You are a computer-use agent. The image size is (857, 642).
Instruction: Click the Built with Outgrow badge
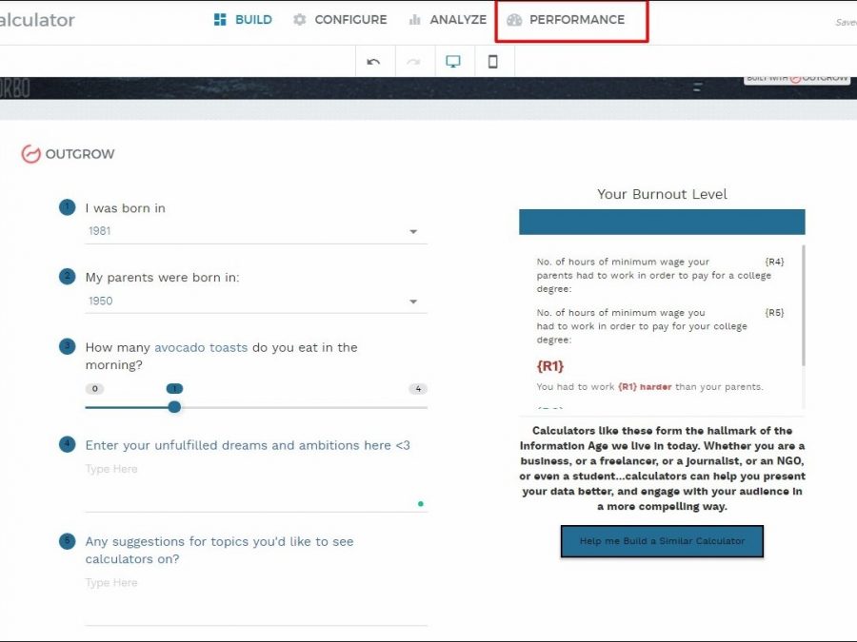(x=797, y=78)
